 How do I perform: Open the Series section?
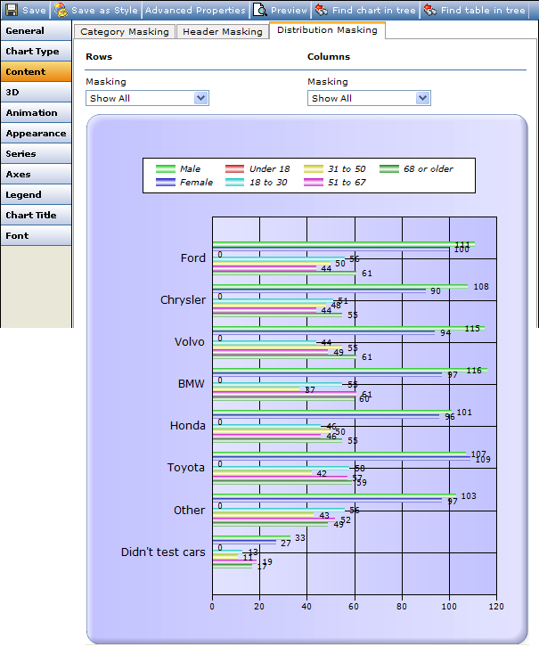(x=36, y=153)
